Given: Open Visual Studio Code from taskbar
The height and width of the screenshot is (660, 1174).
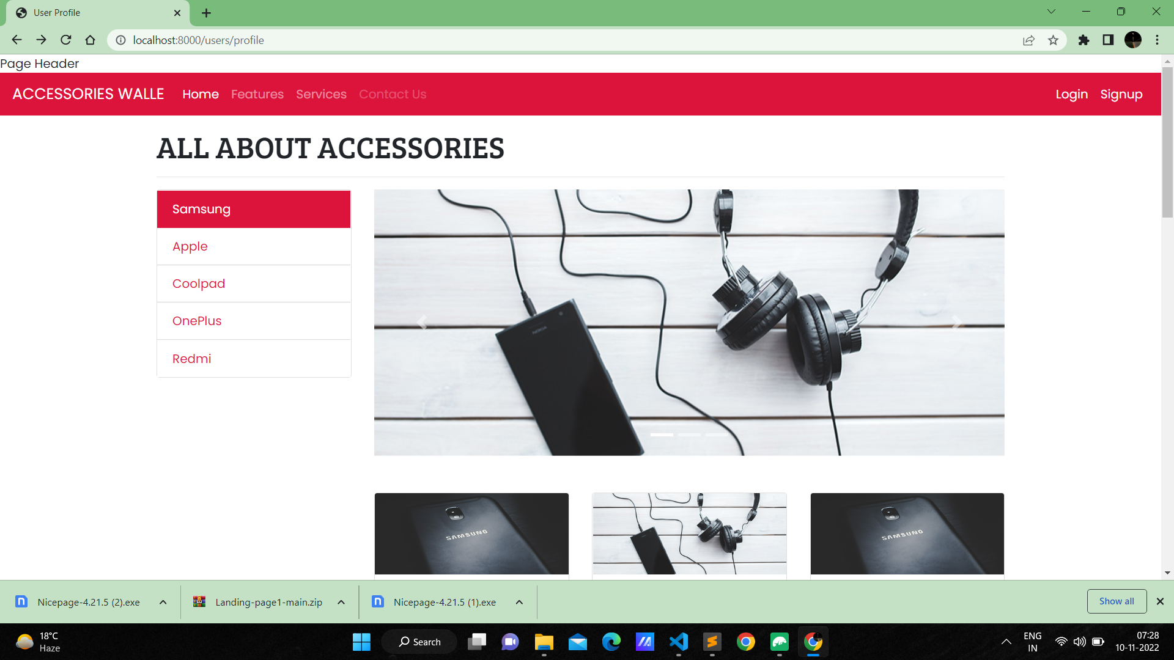Looking at the screenshot, I should pyautogui.click(x=679, y=642).
